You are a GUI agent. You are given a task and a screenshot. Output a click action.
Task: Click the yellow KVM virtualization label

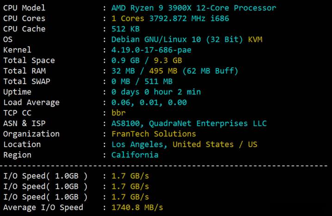pyautogui.click(x=255, y=40)
